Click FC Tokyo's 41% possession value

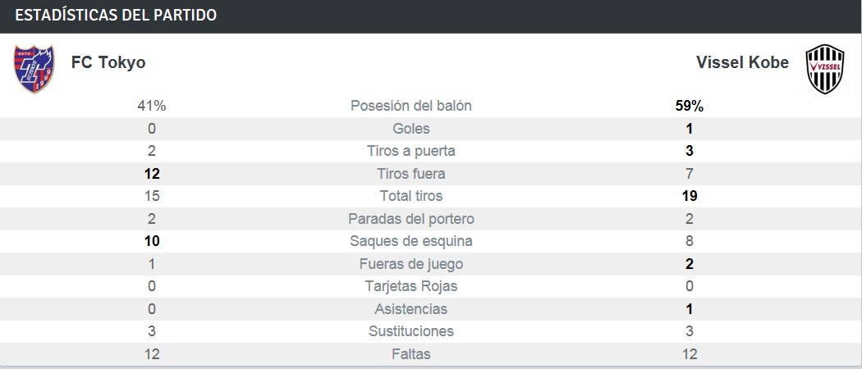[152, 106]
